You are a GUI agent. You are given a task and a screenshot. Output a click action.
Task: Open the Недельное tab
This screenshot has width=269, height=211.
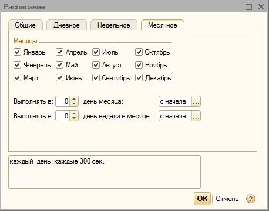pos(114,25)
